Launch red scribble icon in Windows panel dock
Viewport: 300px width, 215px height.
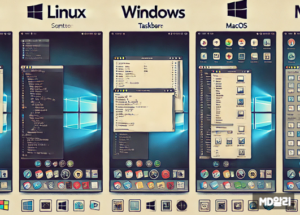point(170,185)
